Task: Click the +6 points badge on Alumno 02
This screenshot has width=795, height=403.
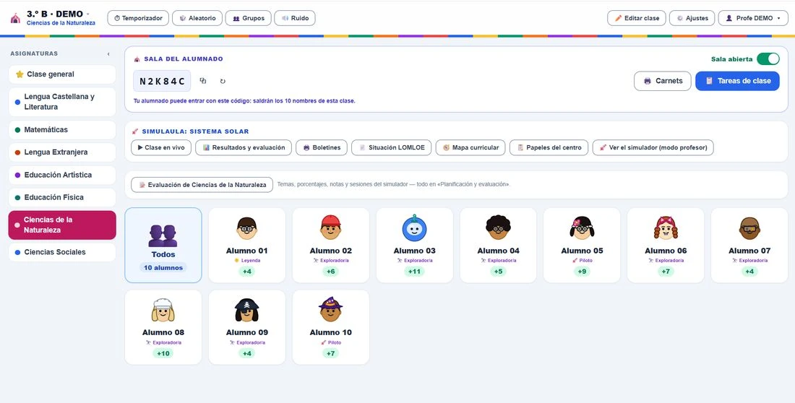Action: pos(330,272)
